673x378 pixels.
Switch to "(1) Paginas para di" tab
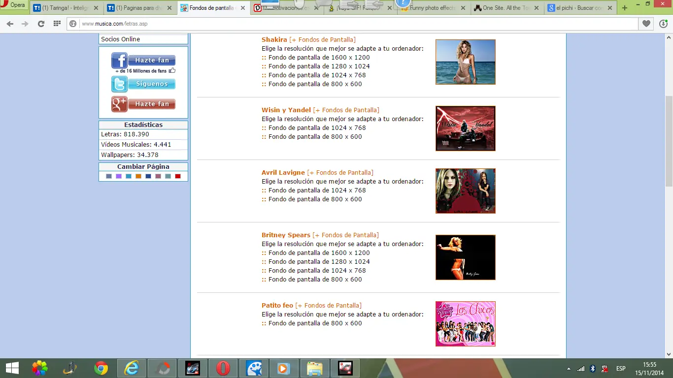(x=140, y=8)
